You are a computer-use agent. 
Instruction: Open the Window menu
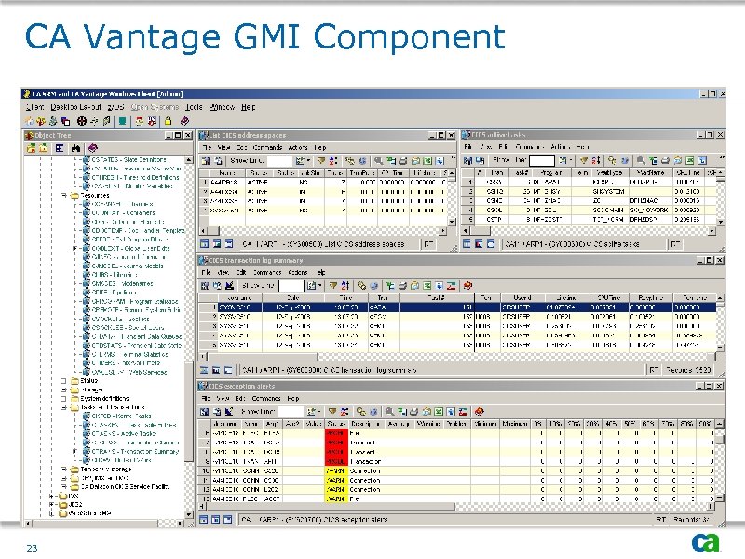point(222,107)
